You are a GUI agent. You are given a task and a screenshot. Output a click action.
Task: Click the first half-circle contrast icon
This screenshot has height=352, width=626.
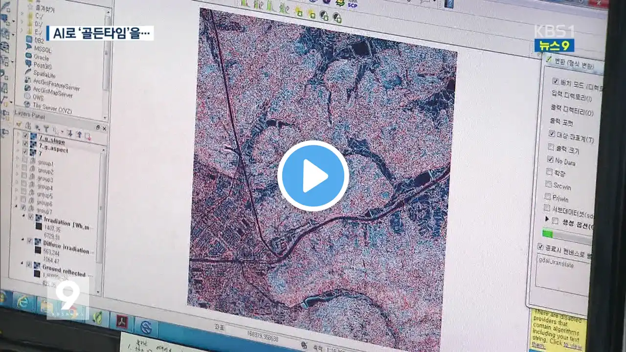(x=324, y=16)
